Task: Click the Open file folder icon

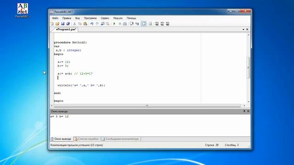Action: click(57, 23)
